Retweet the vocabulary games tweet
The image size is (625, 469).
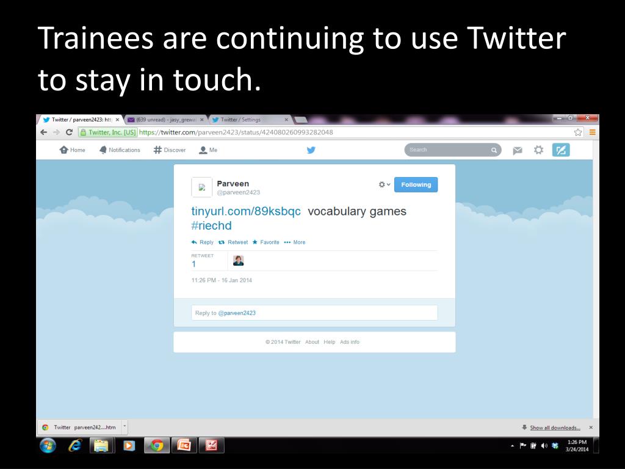(x=233, y=242)
